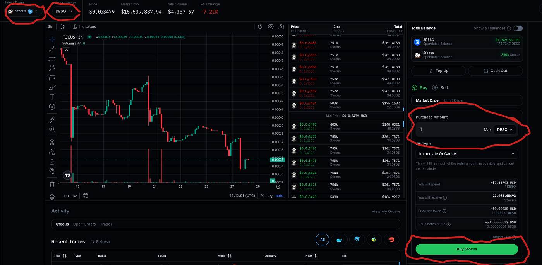The image size is (542, 265).
Task: Open the DESO quote currency dropdown
Action: tap(64, 11)
